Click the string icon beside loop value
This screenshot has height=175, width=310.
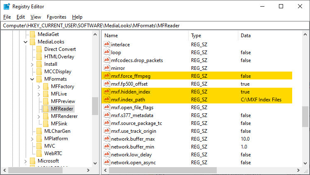[107, 53]
